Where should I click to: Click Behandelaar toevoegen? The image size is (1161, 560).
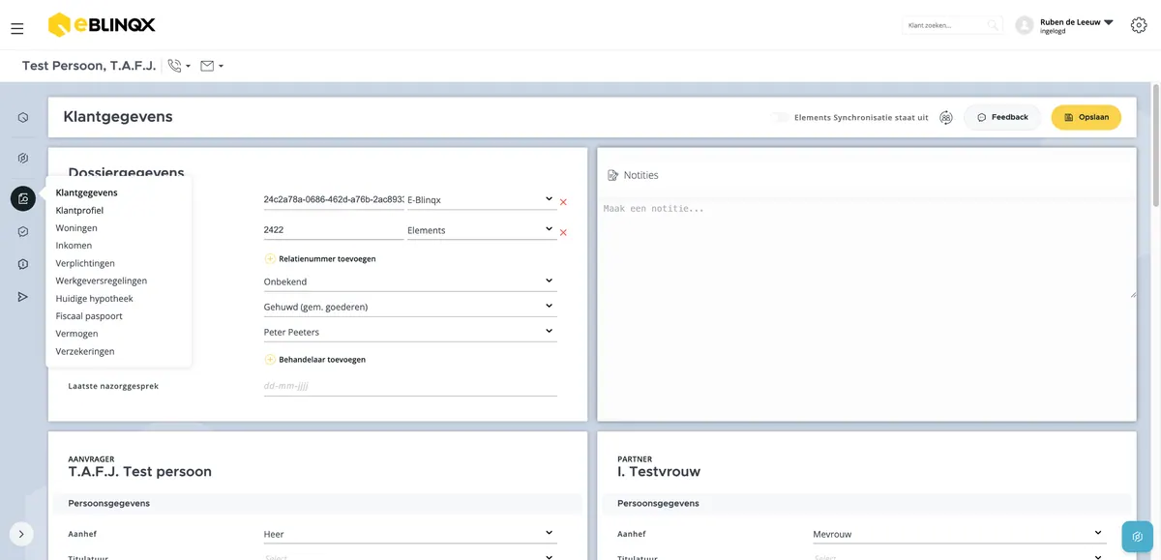click(x=315, y=359)
